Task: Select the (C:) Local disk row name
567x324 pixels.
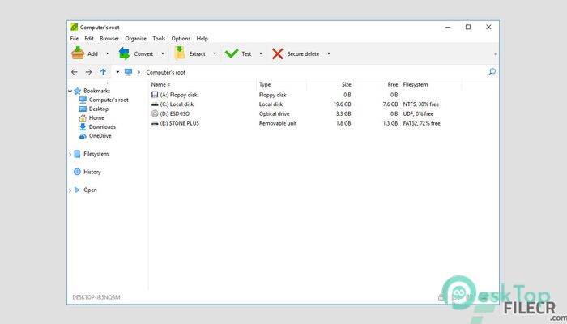Action: click(177, 104)
